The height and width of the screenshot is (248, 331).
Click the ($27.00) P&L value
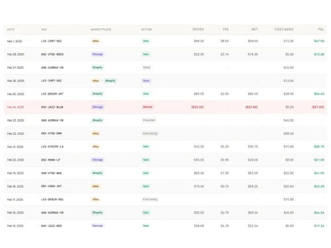[x=318, y=107]
